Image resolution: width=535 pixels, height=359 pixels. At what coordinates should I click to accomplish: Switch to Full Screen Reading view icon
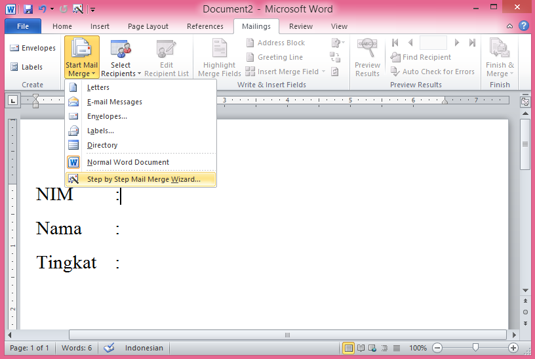pos(361,348)
